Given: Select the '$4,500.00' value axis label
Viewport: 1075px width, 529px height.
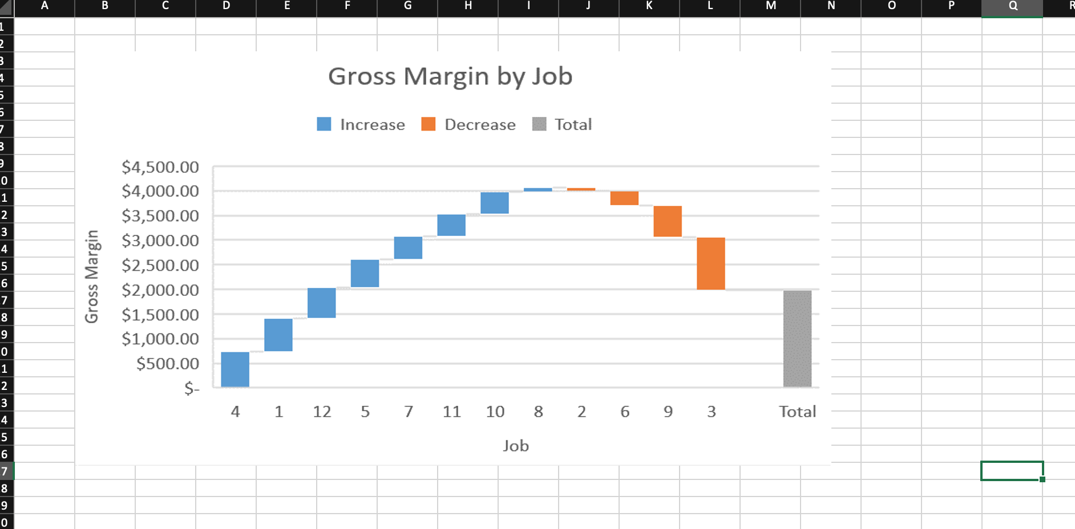Looking at the screenshot, I should coord(160,167).
